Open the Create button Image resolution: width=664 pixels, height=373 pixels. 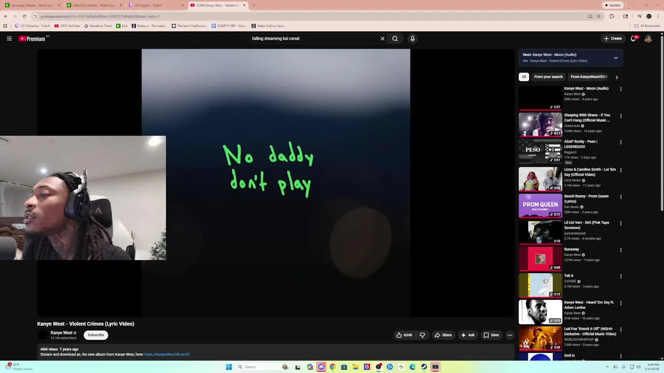613,38
